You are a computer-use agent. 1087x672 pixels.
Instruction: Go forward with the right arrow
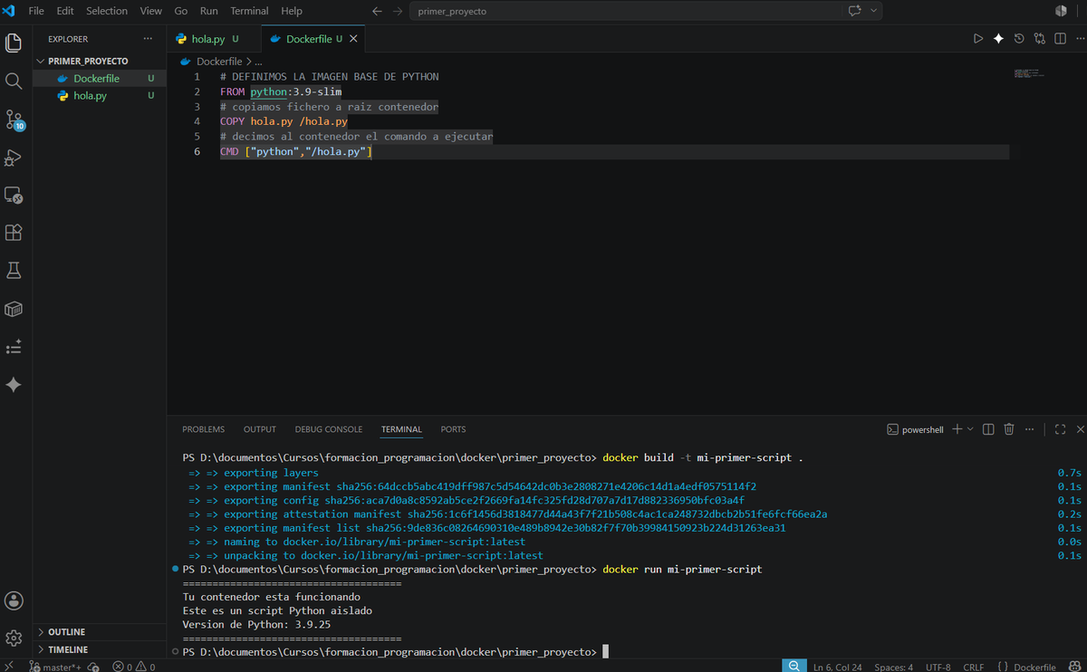pyautogui.click(x=398, y=11)
